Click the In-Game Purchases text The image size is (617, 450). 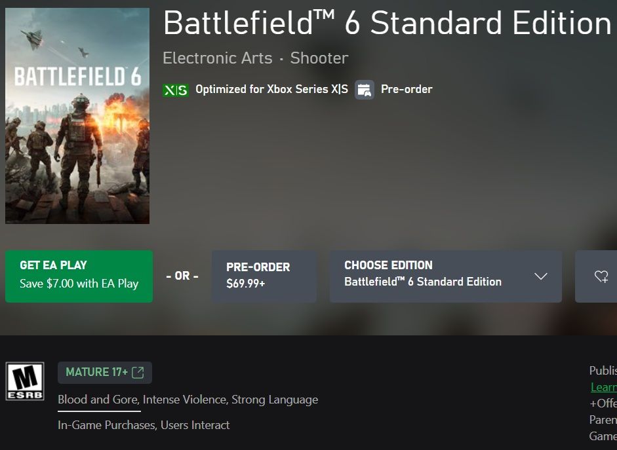(107, 425)
